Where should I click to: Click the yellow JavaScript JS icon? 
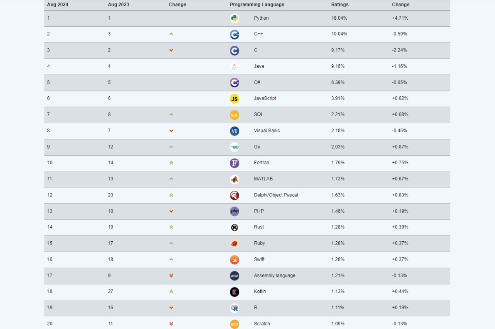coord(234,98)
